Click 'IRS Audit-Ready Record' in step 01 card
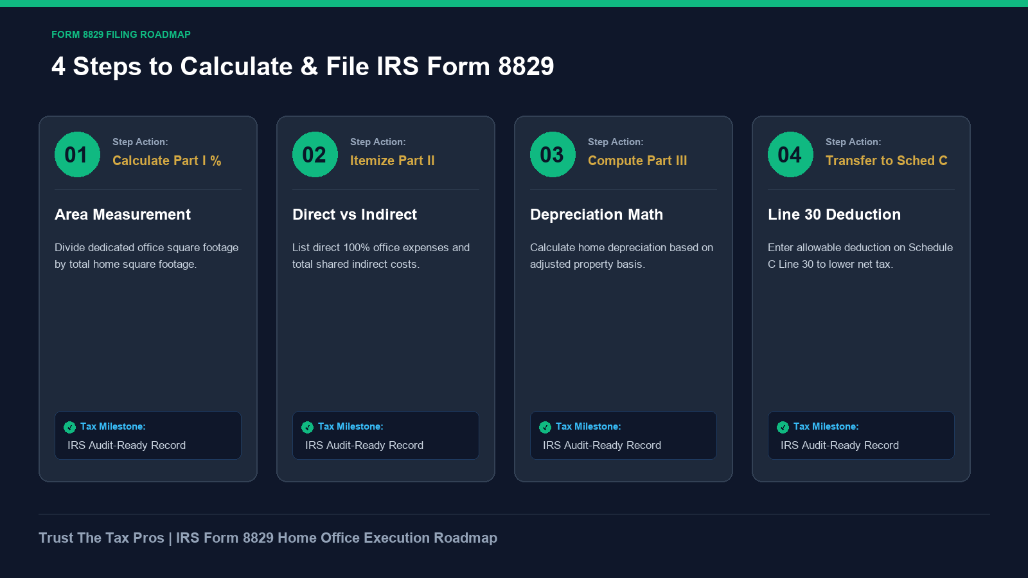This screenshot has width=1028, height=578. 127,445
